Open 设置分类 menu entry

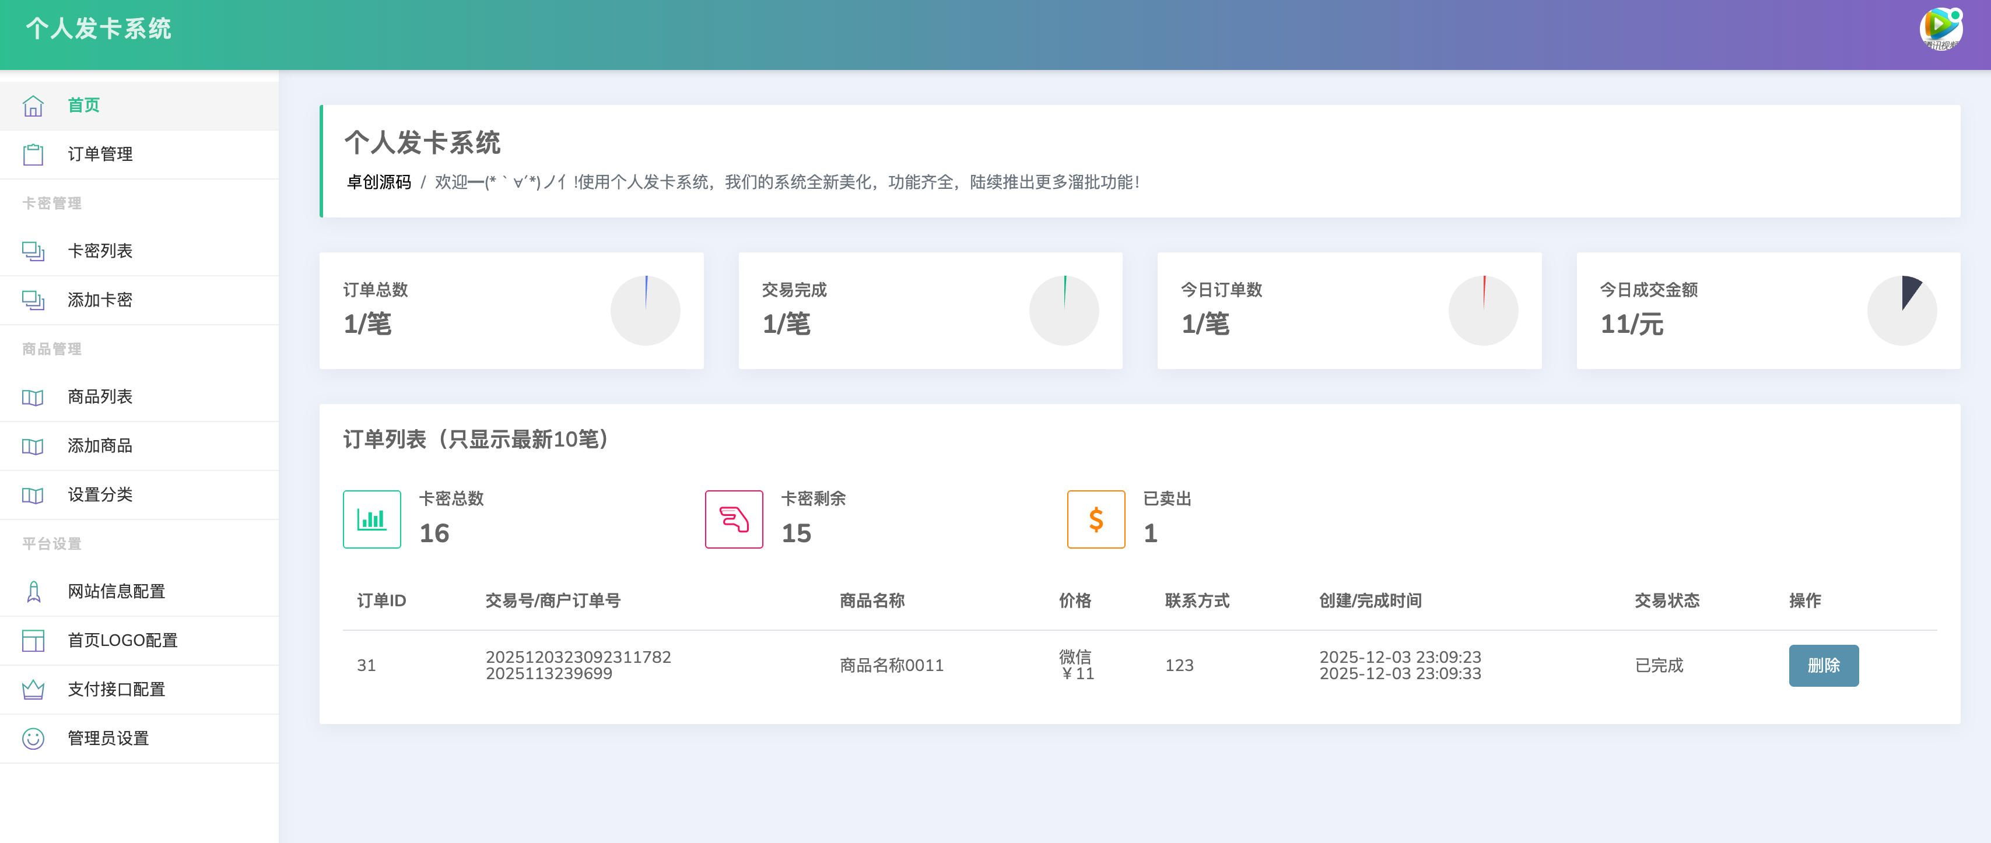[x=139, y=494]
